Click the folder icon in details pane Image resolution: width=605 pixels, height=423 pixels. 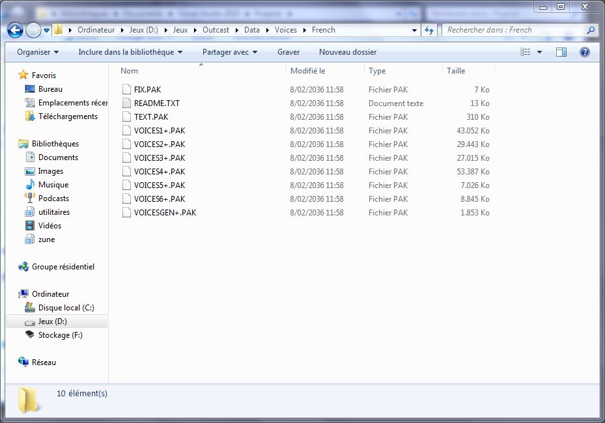29,400
